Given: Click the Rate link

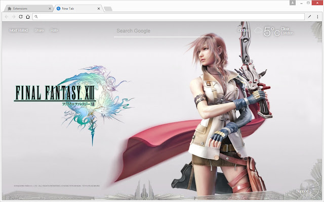Looking at the screenshot, I should pos(54,30).
